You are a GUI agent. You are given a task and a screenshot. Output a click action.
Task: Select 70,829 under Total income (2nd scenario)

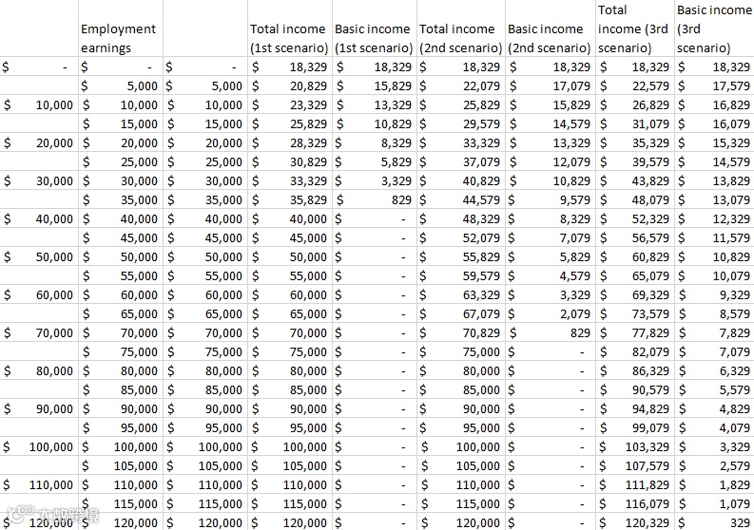tap(481, 333)
